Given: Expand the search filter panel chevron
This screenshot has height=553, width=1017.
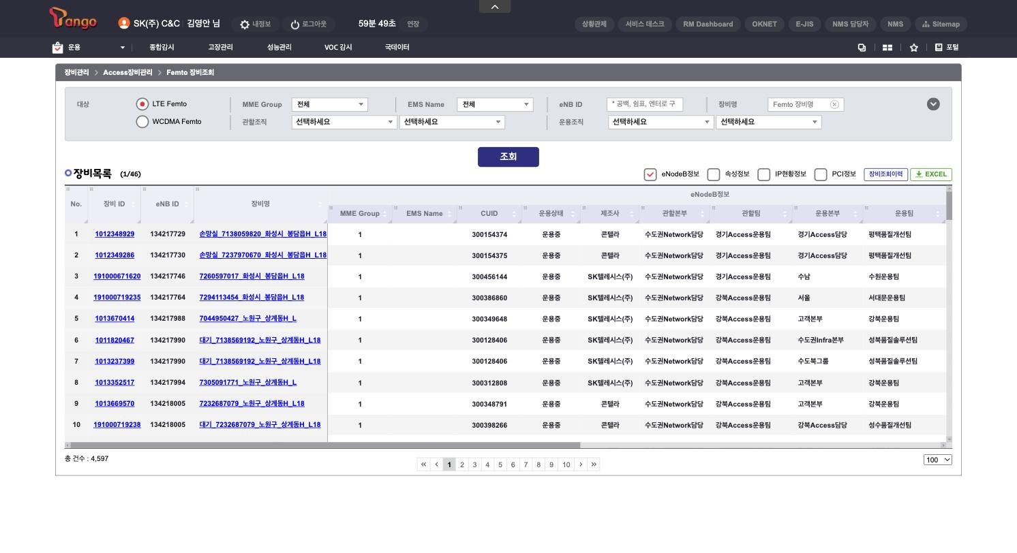Looking at the screenshot, I should [x=933, y=104].
